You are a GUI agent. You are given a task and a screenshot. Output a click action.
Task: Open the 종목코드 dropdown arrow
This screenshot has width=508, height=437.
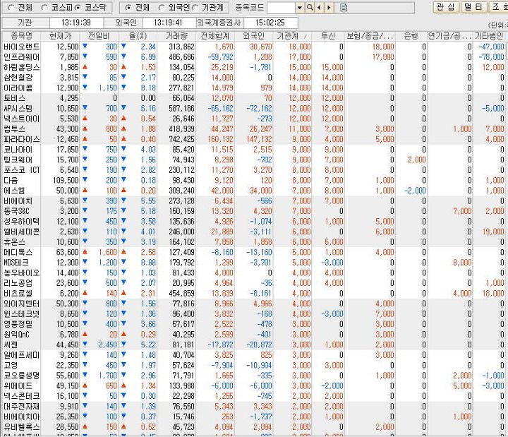300,8
